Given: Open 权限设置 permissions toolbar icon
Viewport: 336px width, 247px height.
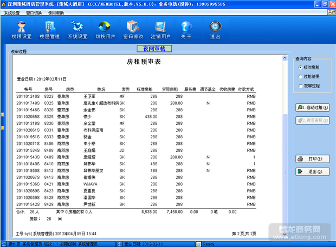Looking at the screenshot, I should (x=22, y=30).
